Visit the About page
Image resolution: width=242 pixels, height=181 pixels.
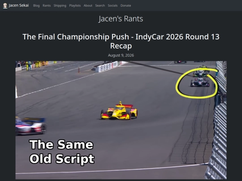88,5
